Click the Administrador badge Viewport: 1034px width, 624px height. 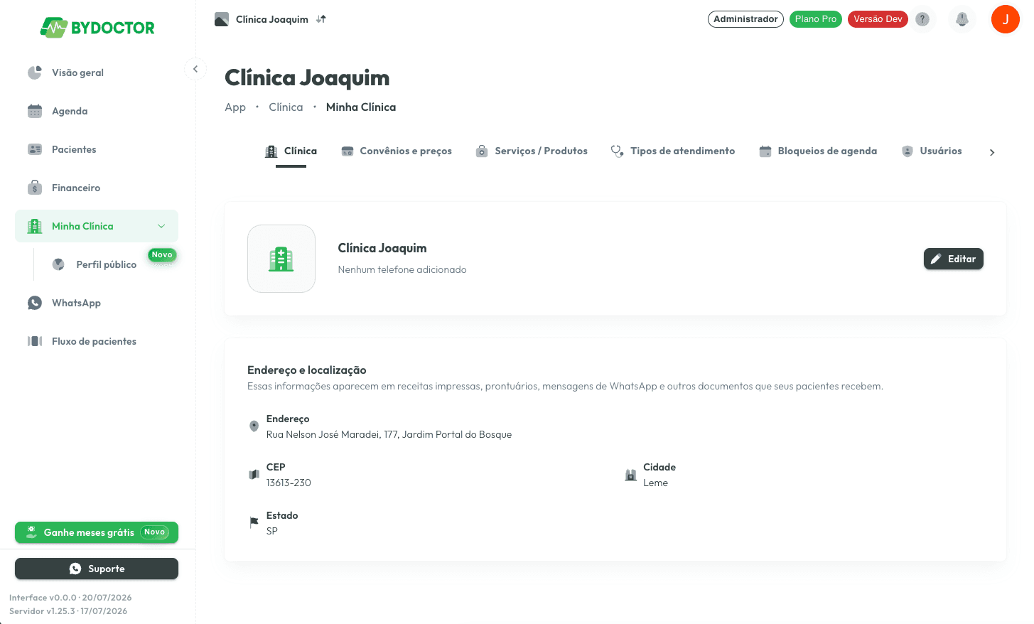tap(745, 19)
